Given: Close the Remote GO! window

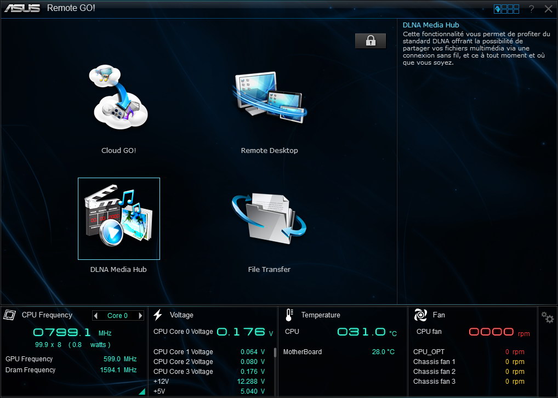Looking at the screenshot, I should (548, 9).
